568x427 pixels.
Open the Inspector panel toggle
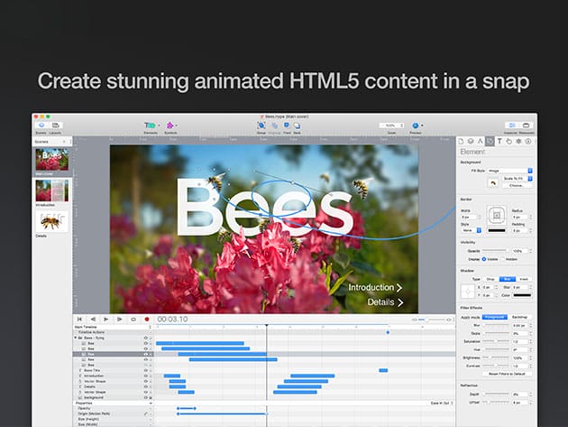point(511,125)
